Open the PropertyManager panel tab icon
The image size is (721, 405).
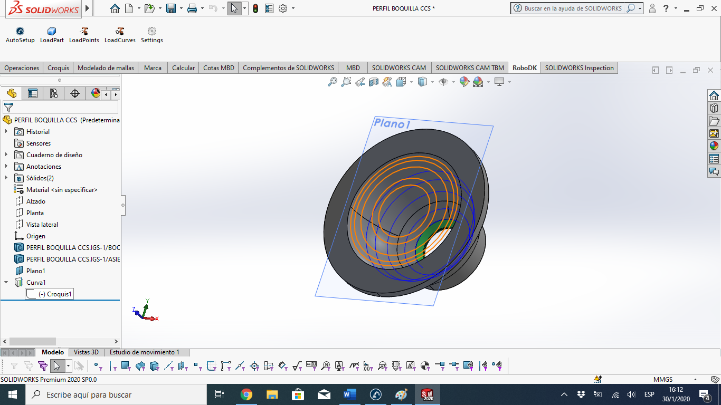pyautogui.click(x=33, y=94)
